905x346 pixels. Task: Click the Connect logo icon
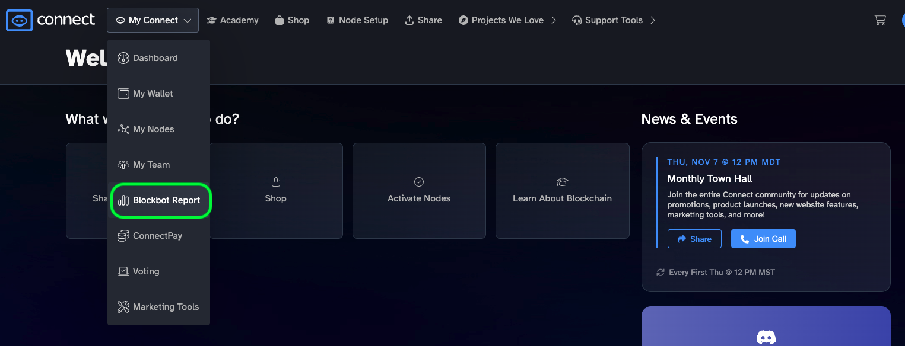point(19,20)
